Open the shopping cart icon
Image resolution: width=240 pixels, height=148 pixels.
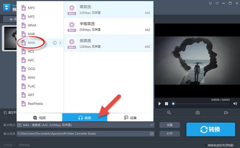(210, 3)
